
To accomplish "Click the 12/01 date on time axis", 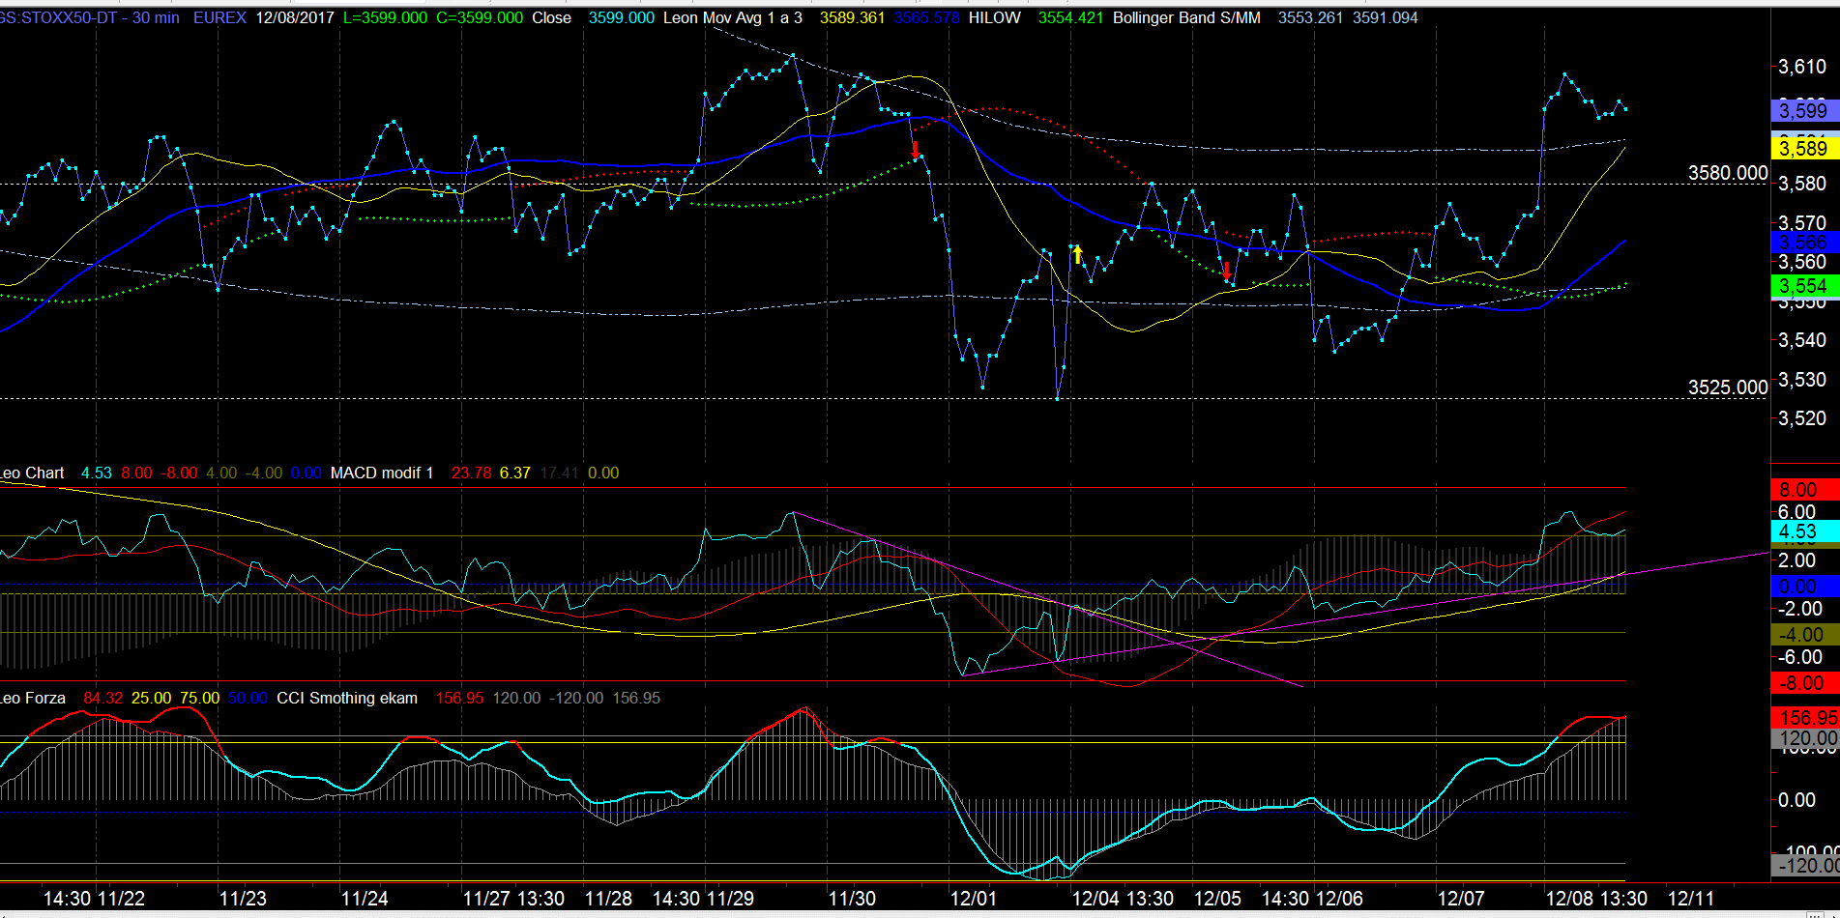I will 974,899.
